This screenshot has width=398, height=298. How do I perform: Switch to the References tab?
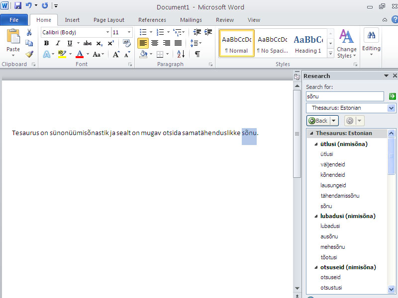coord(152,20)
